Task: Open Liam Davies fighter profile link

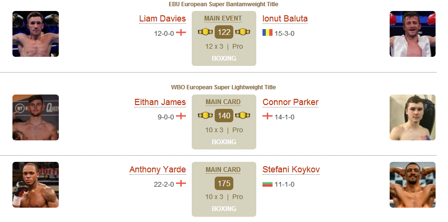Action: 162,19
